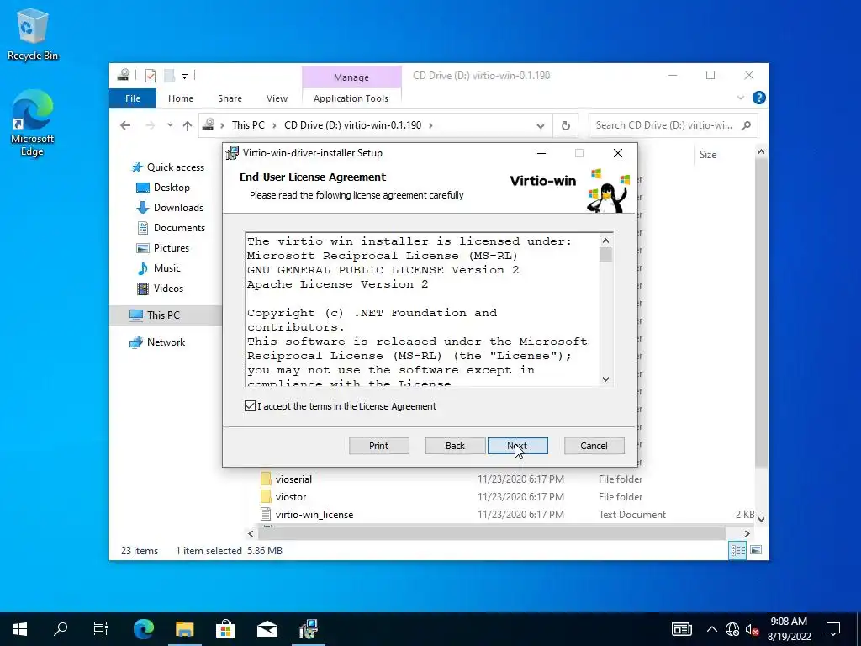Click the Explorer back arrow
The height and width of the screenshot is (646, 861).
click(125, 125)
